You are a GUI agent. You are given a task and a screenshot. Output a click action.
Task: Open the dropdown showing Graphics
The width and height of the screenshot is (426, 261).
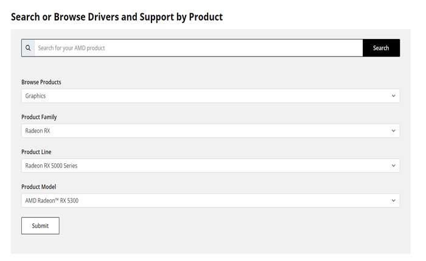pos(207,96)
